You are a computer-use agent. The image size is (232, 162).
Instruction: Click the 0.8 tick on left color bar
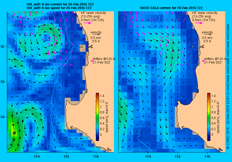pos(102,112)
